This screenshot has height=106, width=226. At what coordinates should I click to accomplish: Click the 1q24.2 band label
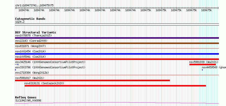pyautogui.click(x=20, y=22)
